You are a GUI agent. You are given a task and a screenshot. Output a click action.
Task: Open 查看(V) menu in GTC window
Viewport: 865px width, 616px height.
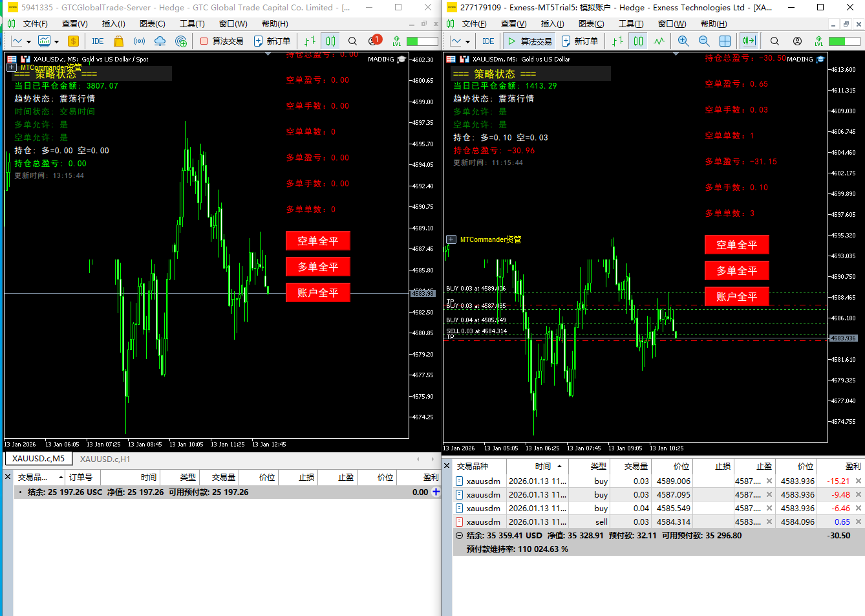click(x=75, y=23)
